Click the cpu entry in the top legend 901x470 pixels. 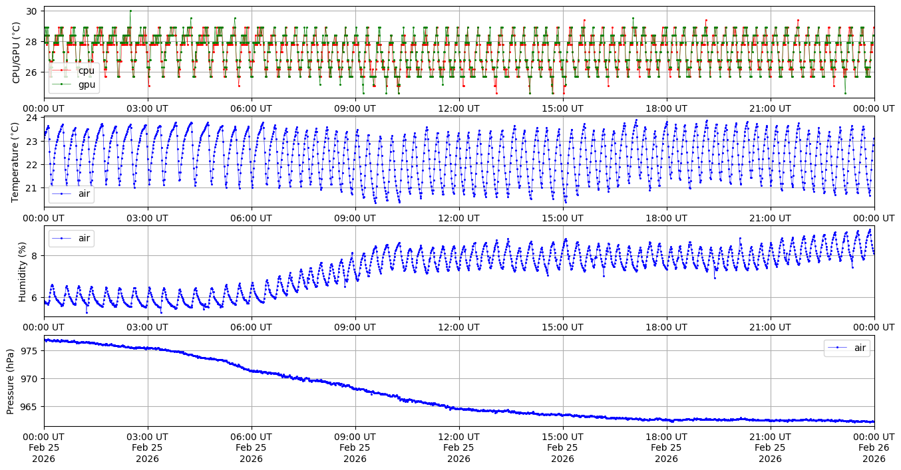(x=86, y=71)
